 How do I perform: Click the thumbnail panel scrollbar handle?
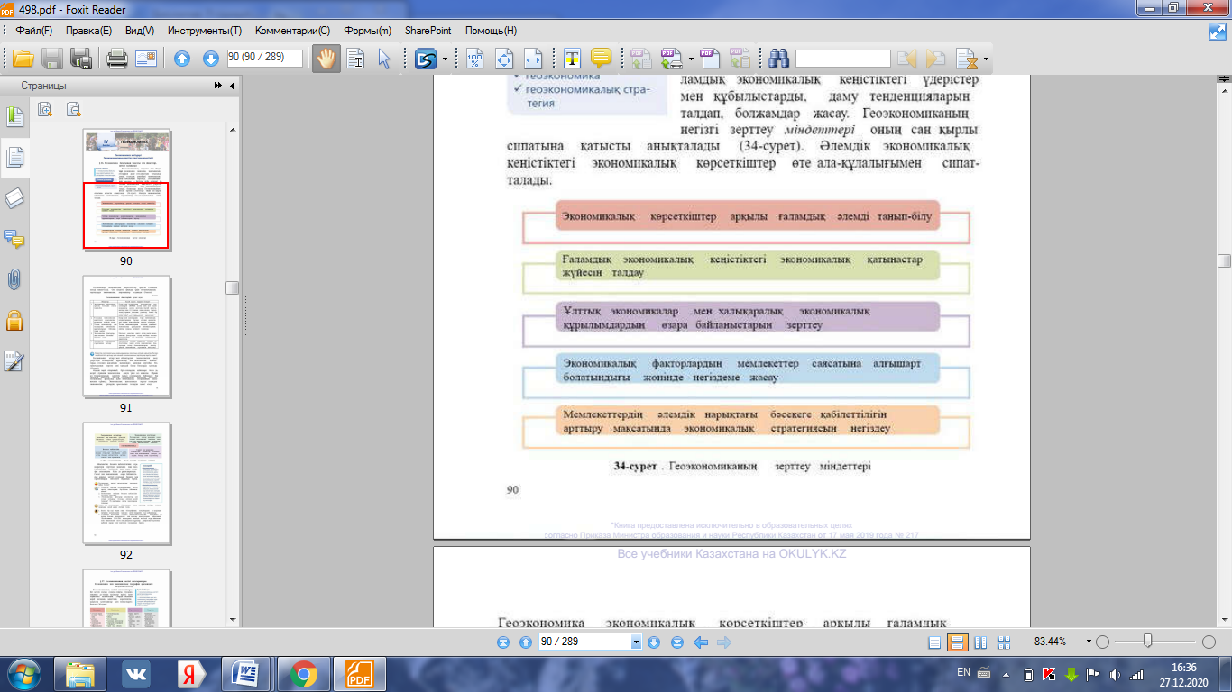point(233,288)
